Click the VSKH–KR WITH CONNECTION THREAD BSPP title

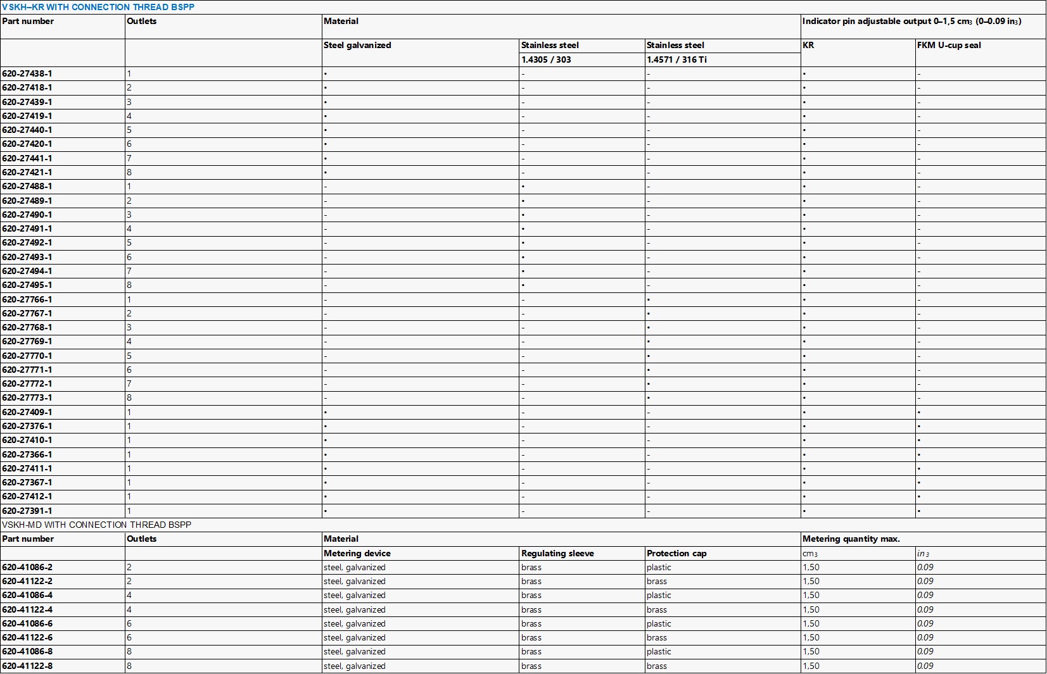pos(98,7)
